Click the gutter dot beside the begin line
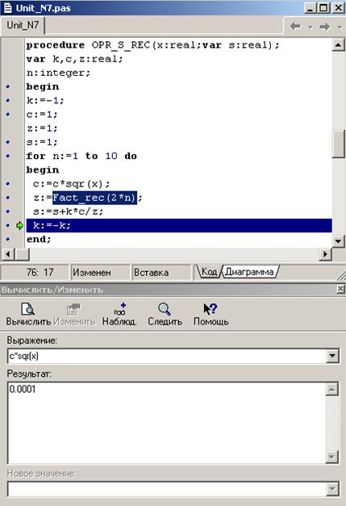Screen dimensions: 346x506 pyautogui.click(x=8, y=86)
